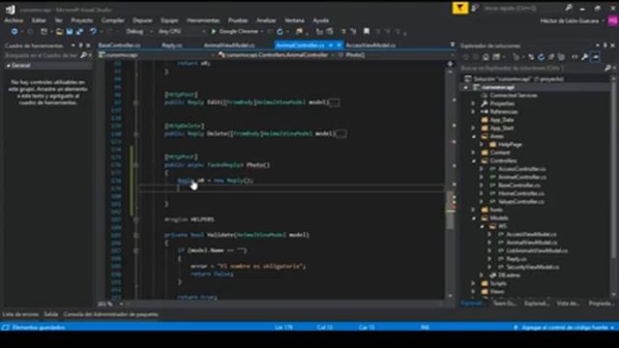Open a file with the folder icon
This screenshot has height=348, width=619.
(59, 32)
